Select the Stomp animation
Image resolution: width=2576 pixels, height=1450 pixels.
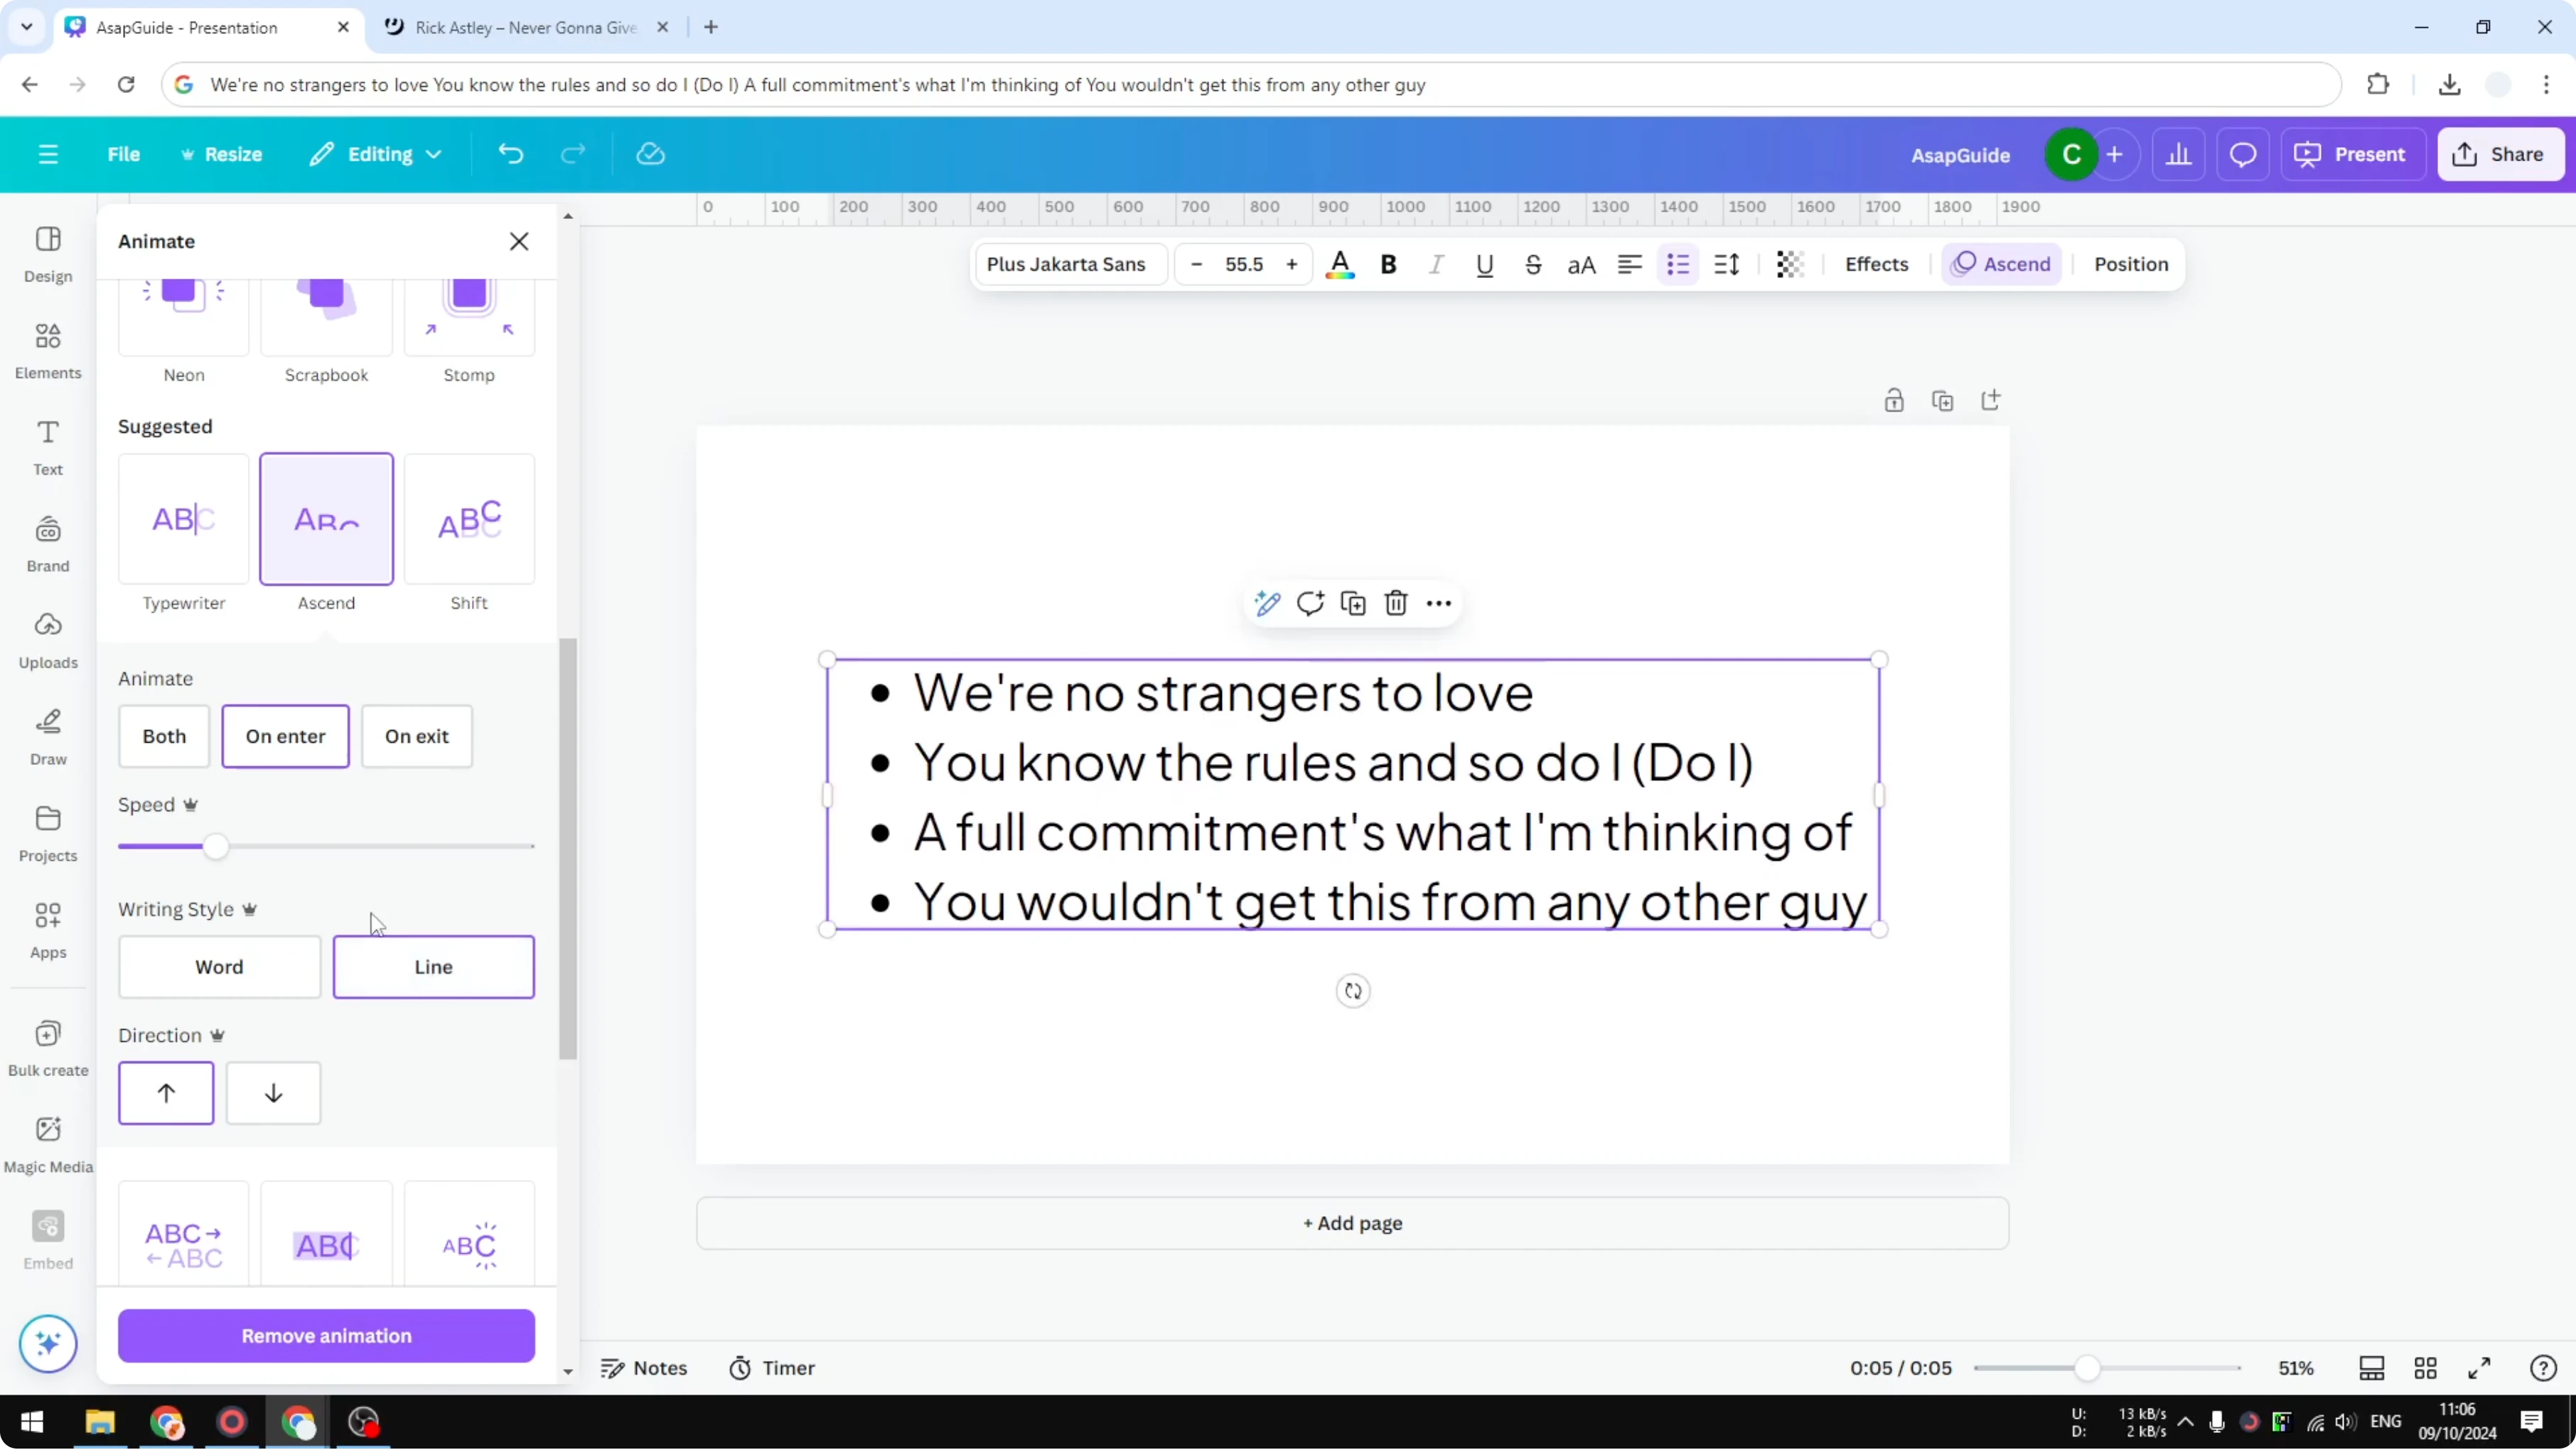click(469, 318)
